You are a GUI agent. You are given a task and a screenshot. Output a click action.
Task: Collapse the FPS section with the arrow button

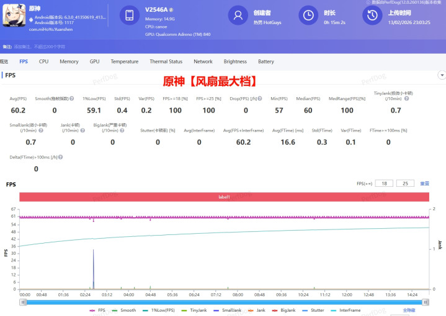tap(442, 75)
